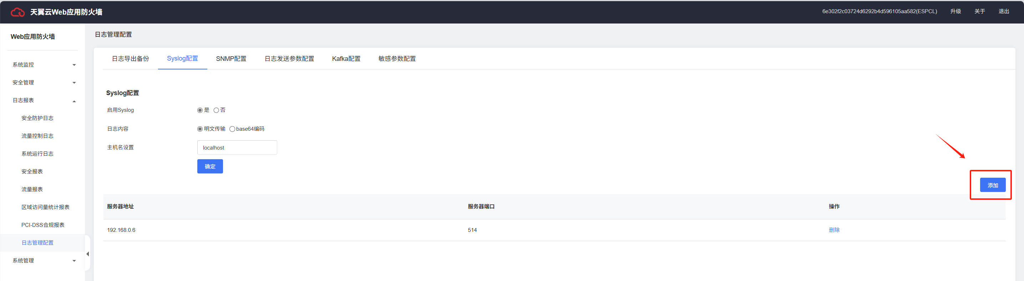
Task: Open 流量控制日志 in the sidebar
Action: click(37, 136)
